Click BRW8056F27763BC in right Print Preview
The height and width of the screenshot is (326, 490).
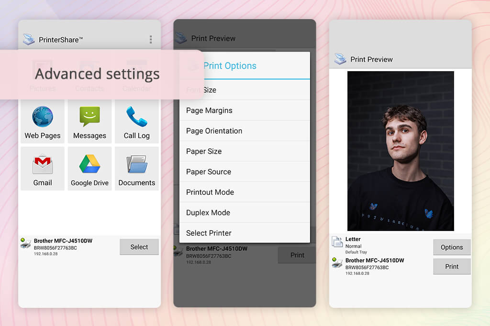coord(367,267)
